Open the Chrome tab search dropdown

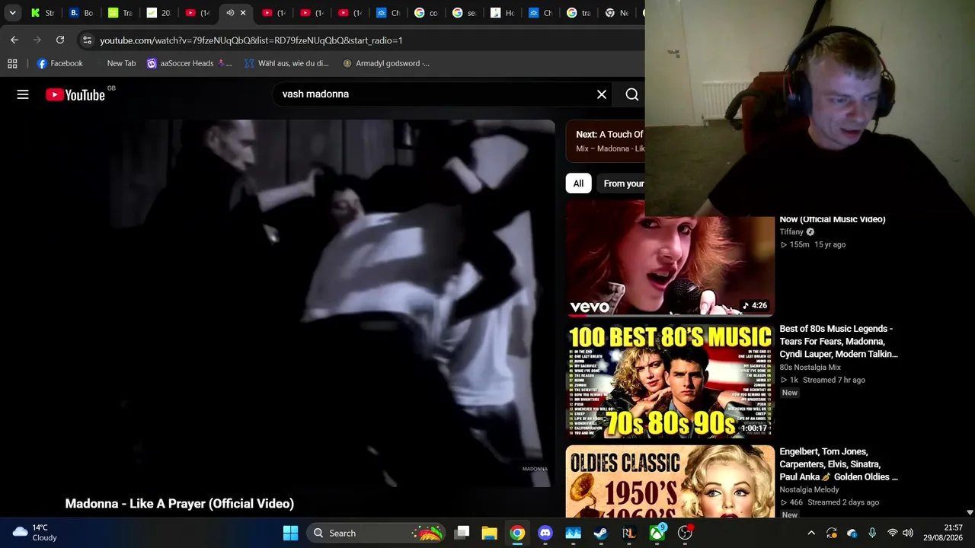[12, 13]
